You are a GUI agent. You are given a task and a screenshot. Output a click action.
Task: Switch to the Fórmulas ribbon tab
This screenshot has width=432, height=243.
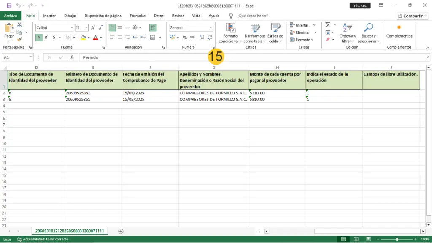[x=138, y=16]
